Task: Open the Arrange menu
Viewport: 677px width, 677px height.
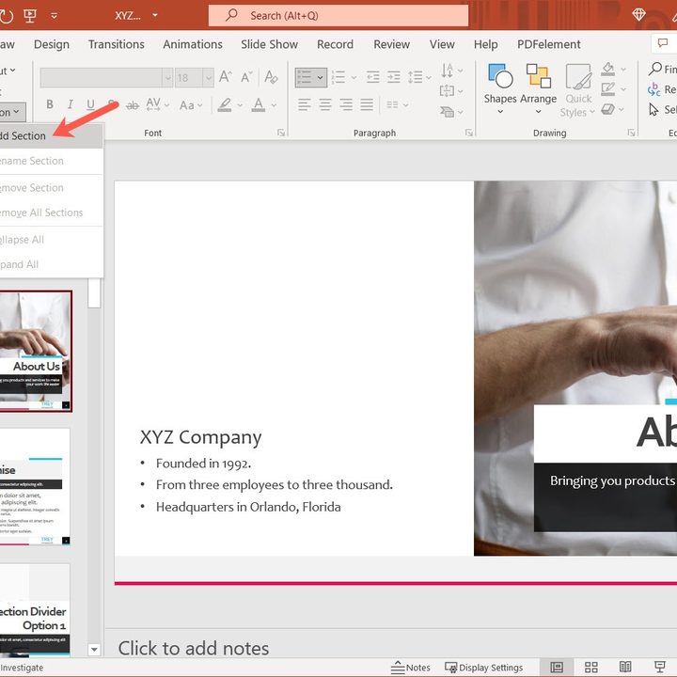Action: point(538,89)
